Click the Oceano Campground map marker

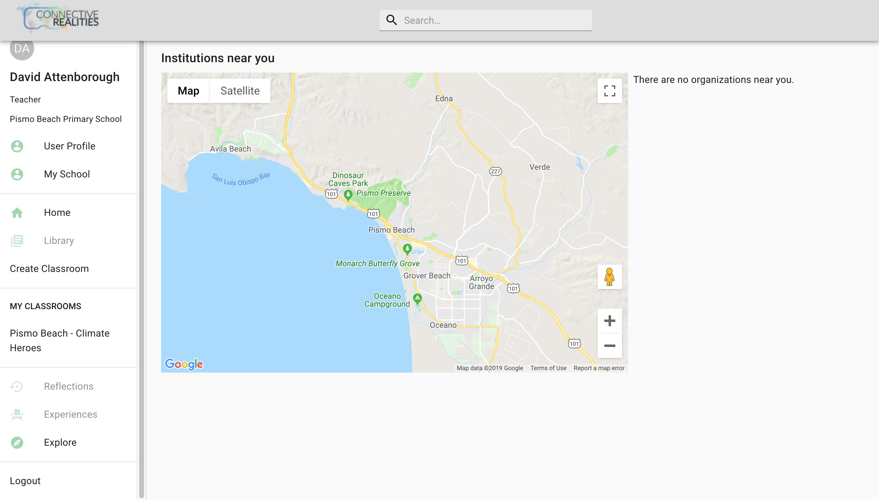tap(417, 298)
